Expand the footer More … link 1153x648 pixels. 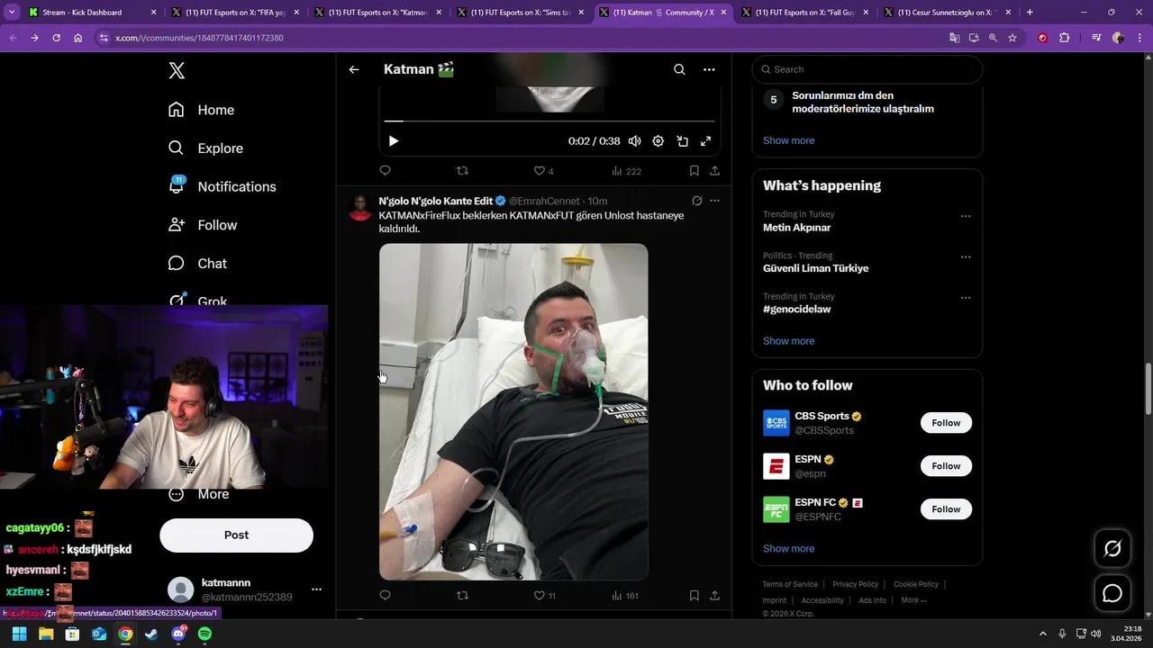point(913,600)
